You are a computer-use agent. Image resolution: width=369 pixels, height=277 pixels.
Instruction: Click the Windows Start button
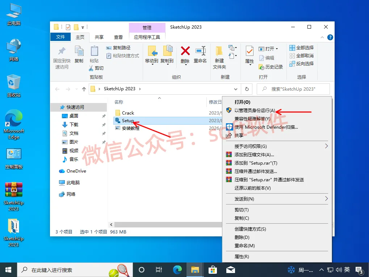8,270
